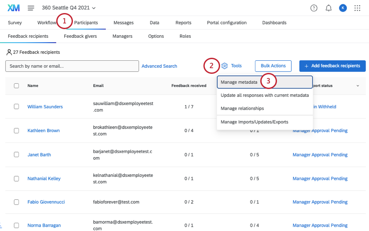The height and width of the screenshot is (231, 369).
Task: Sort by the Email column header
Action: (x=99, y=86)
